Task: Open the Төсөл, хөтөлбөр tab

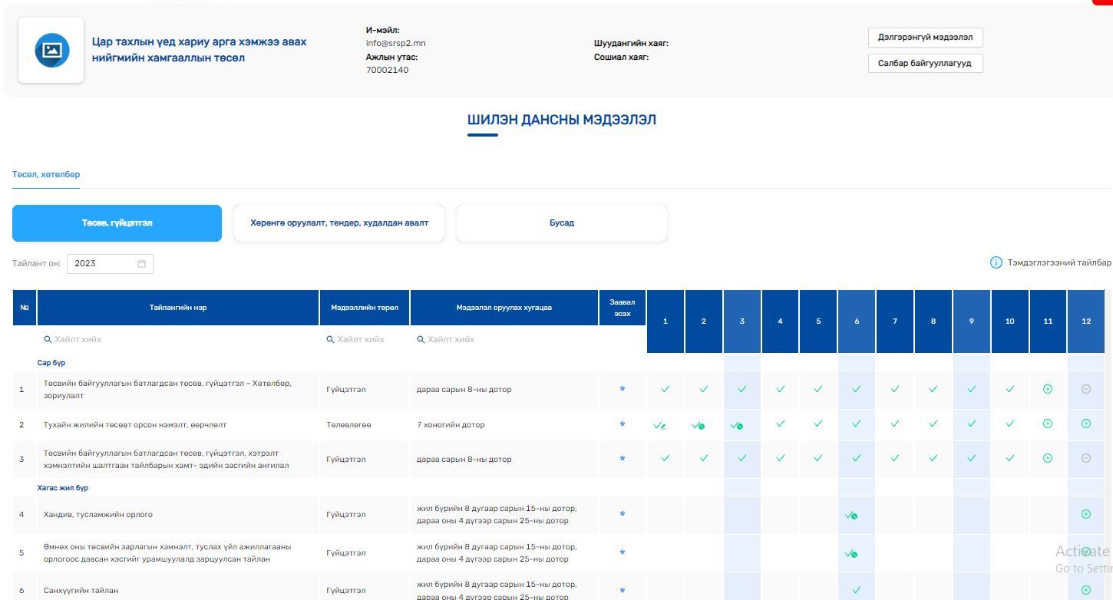Action: tap(46, 174)
